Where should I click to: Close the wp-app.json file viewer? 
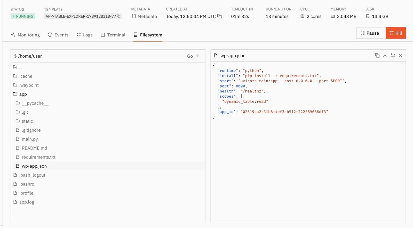click(400, 56)
